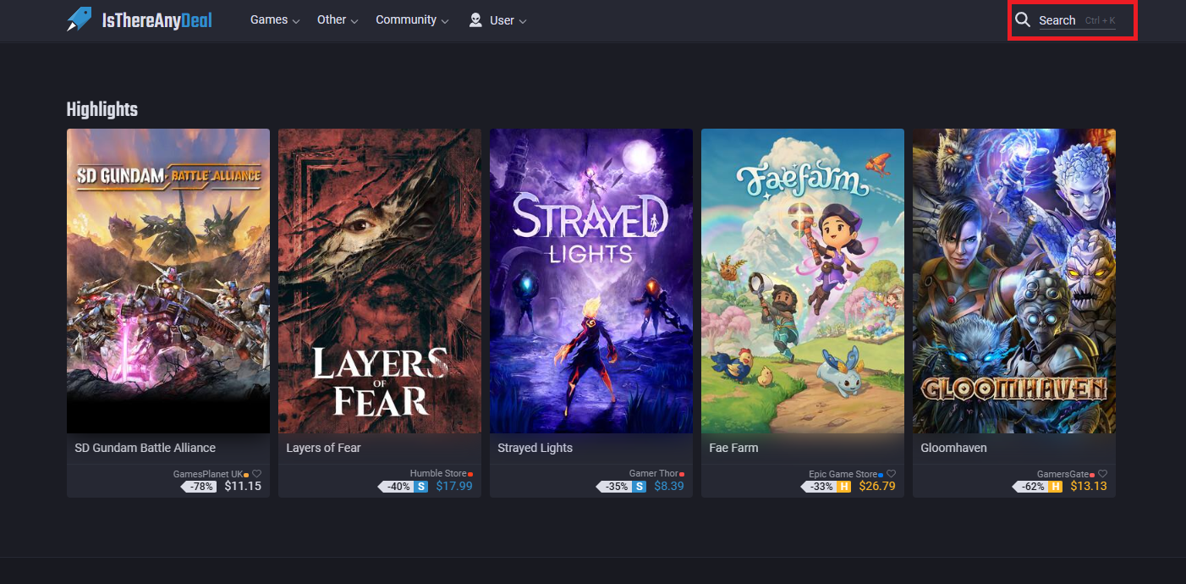Toggle heart icon on Fae Farm card
Viewport: 1186px width, 584px height.
point(892,474)
